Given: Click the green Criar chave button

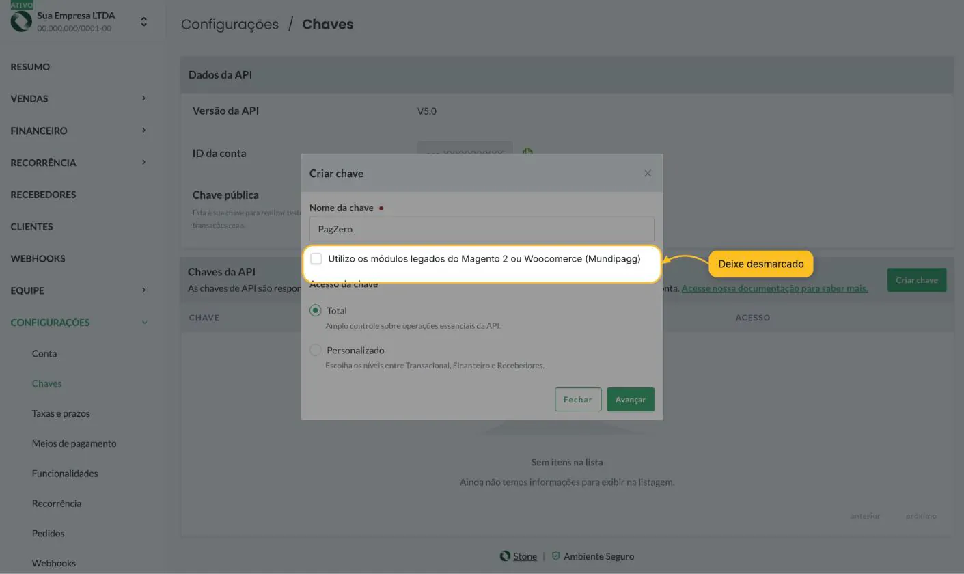Looking at the screenshot, I should [x=917, y=280].
